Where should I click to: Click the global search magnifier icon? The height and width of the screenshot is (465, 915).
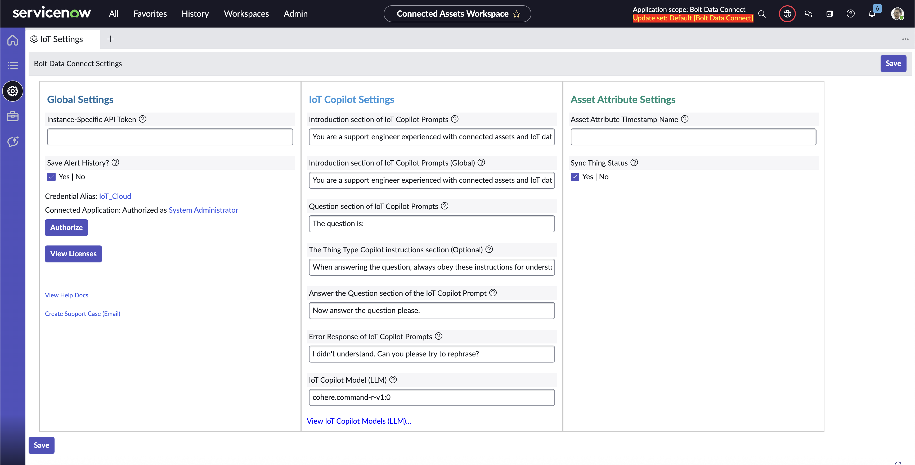tap(761, 14)
